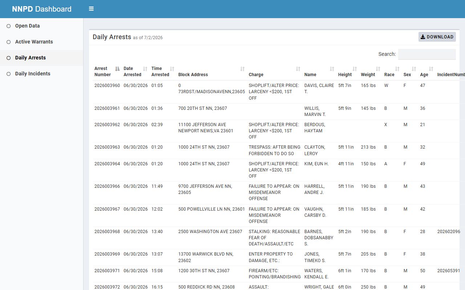Select address 500 POWELLVILLE LN NN, 23601
Viewport: 465px width, 290px height.
pos(211,209)
